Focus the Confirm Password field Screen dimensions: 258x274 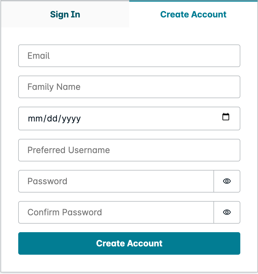(115, 212)
